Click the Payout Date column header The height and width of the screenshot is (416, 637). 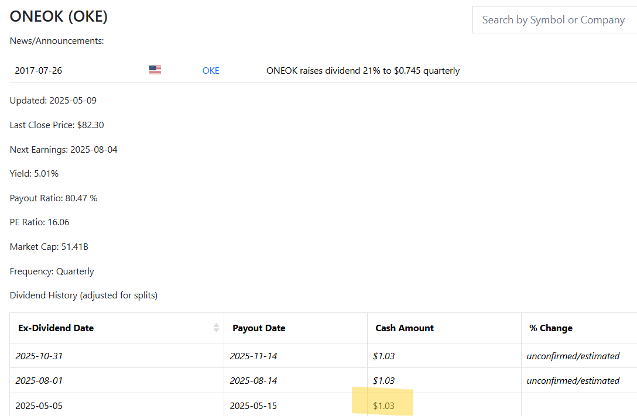point(295,328)
